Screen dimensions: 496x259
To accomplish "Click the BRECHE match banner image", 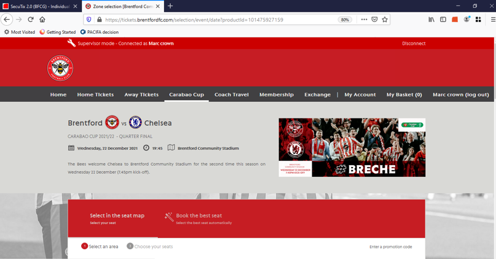I will click(x=352, y=147).
